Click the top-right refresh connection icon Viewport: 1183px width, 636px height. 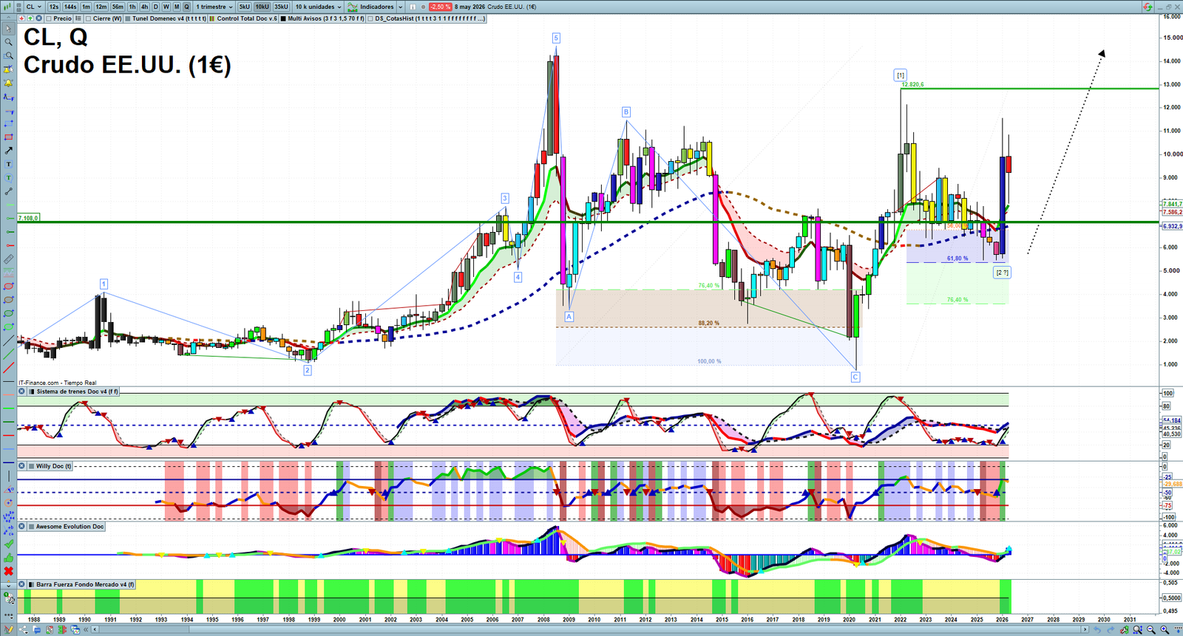click(1148, 7)
